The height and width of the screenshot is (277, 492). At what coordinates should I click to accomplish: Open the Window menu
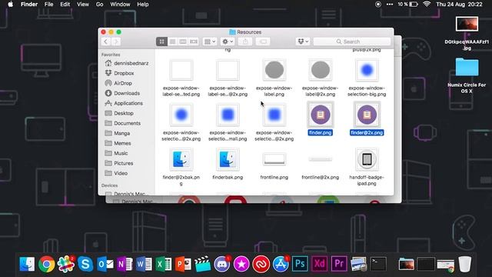click(x=120, y=5)
